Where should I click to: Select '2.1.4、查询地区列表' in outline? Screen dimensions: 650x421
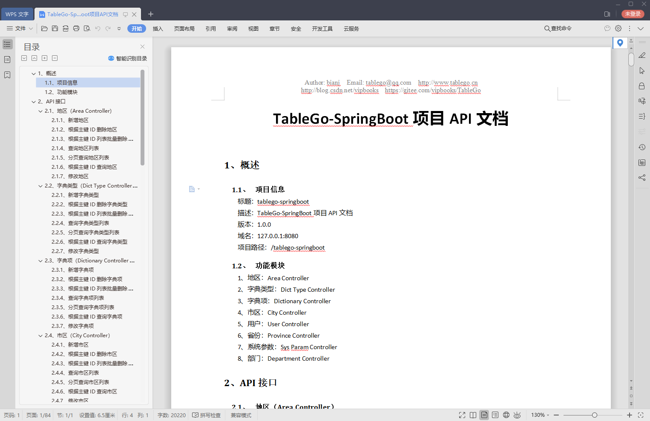pos(75,148)
